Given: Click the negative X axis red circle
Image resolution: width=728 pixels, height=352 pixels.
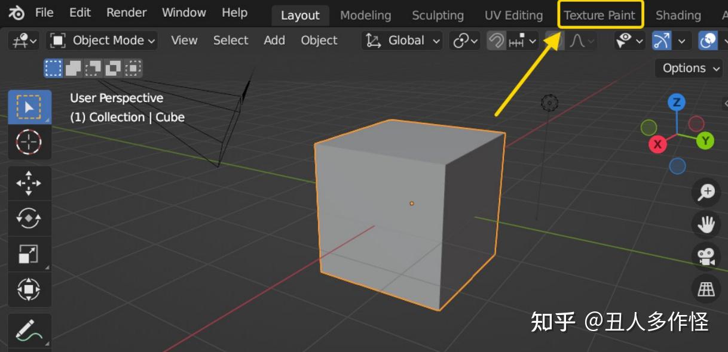Looking at the screenshot, I should point(696,124).
